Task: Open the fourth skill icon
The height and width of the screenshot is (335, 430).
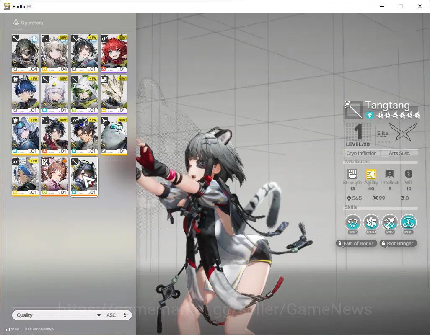Action: pyautogui.click(x=408, y=222)
